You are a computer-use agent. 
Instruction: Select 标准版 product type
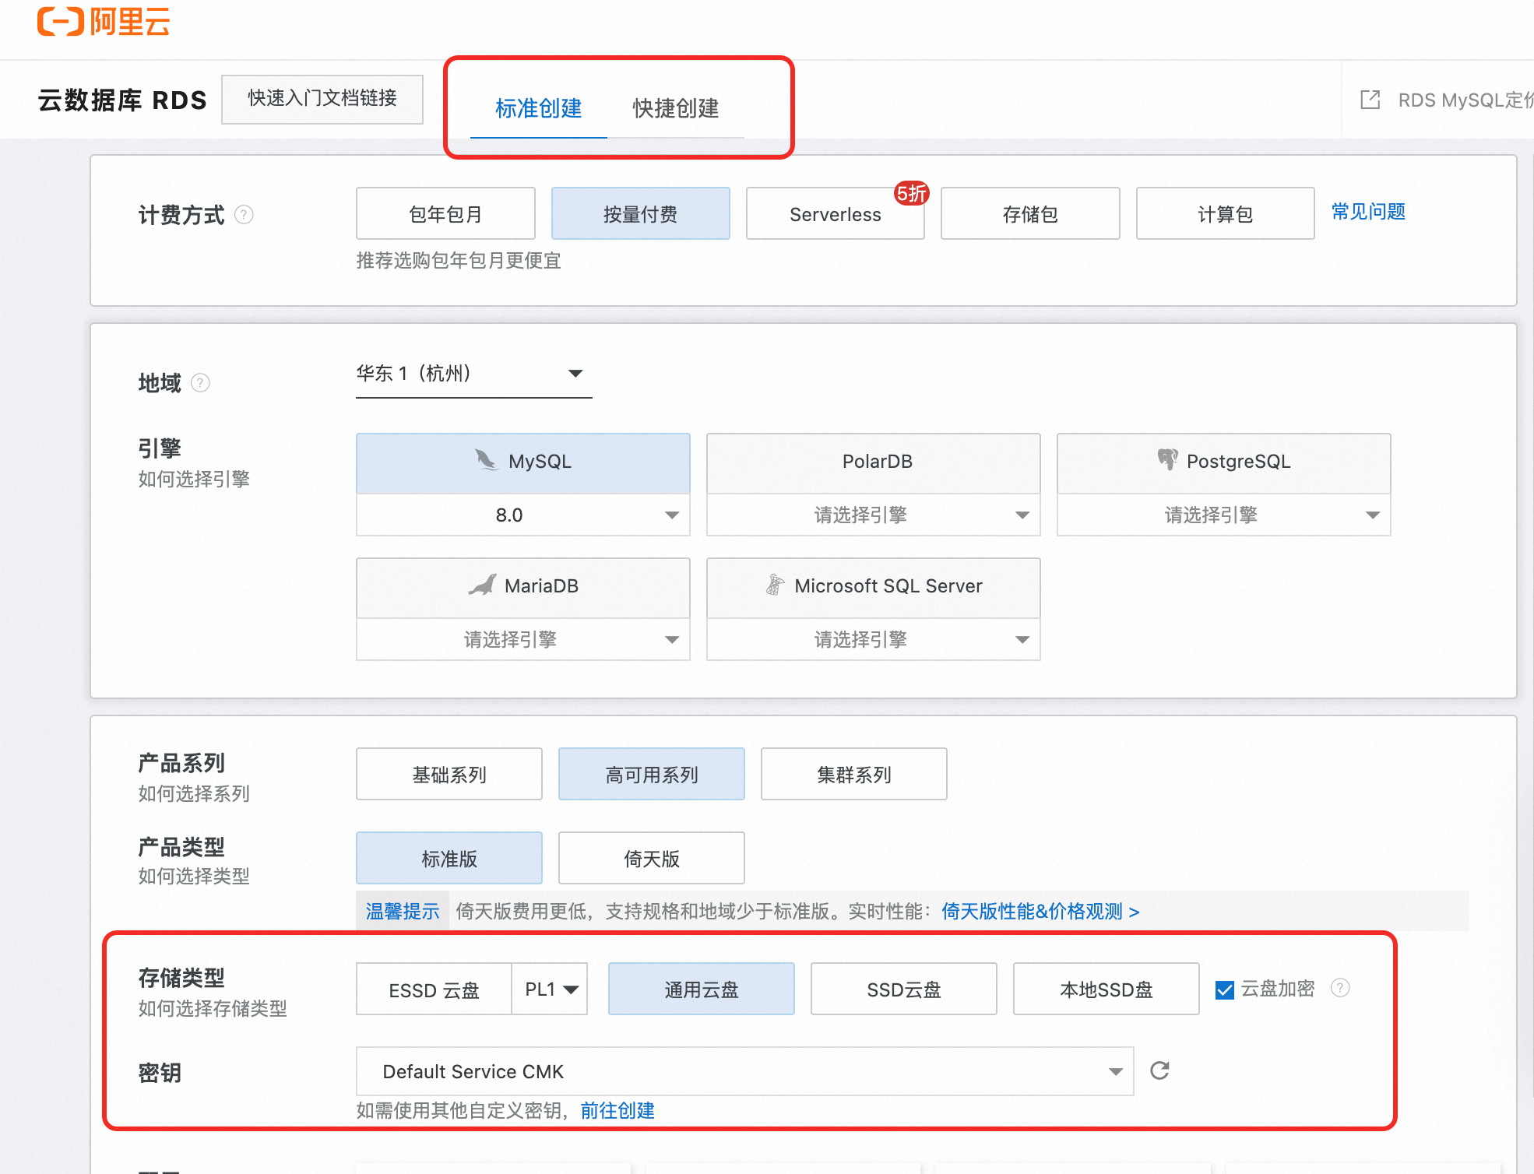(x=449, y=858)
